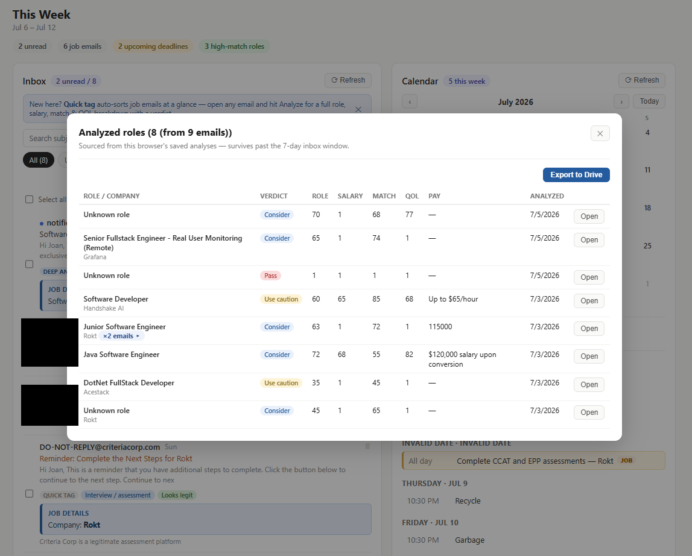Open the Junior Software Engineer analysis
The image size is (692, 556).
click(x=589, y=328)
